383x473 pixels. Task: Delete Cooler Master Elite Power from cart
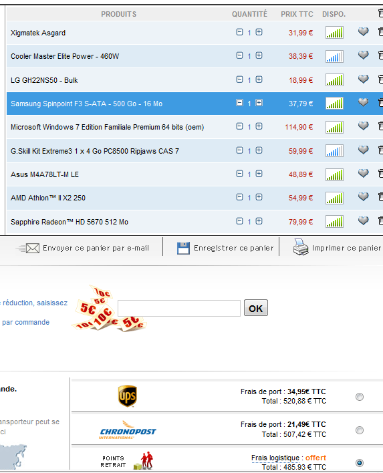click(x=380, y=55)
